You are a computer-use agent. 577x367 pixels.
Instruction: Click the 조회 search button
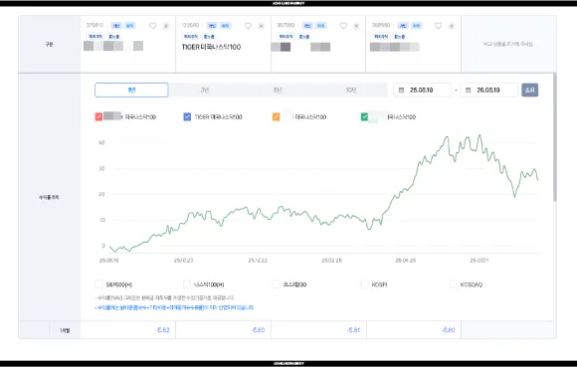tap(530, 91)
